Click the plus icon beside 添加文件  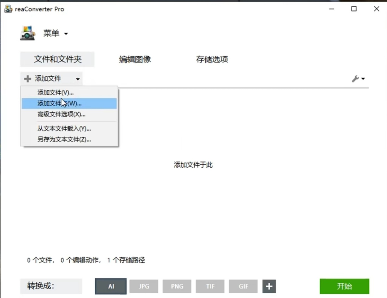[27, 79]
